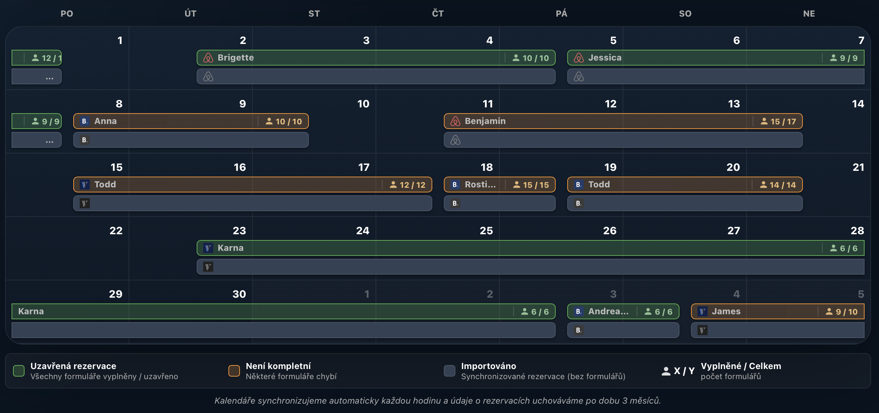Click the Booking icon on Todd 19–20 reservation
The image size is (879, 413).
point(578,185)
